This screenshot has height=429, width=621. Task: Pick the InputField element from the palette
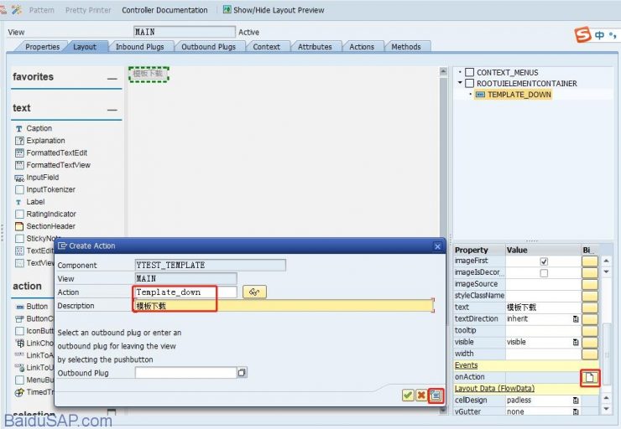tap(44, 178)
